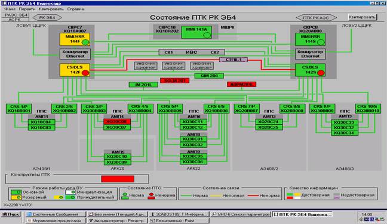Click the УНО-01И1 XQ40R30P block
387x224 pixels.
[202, 66]
